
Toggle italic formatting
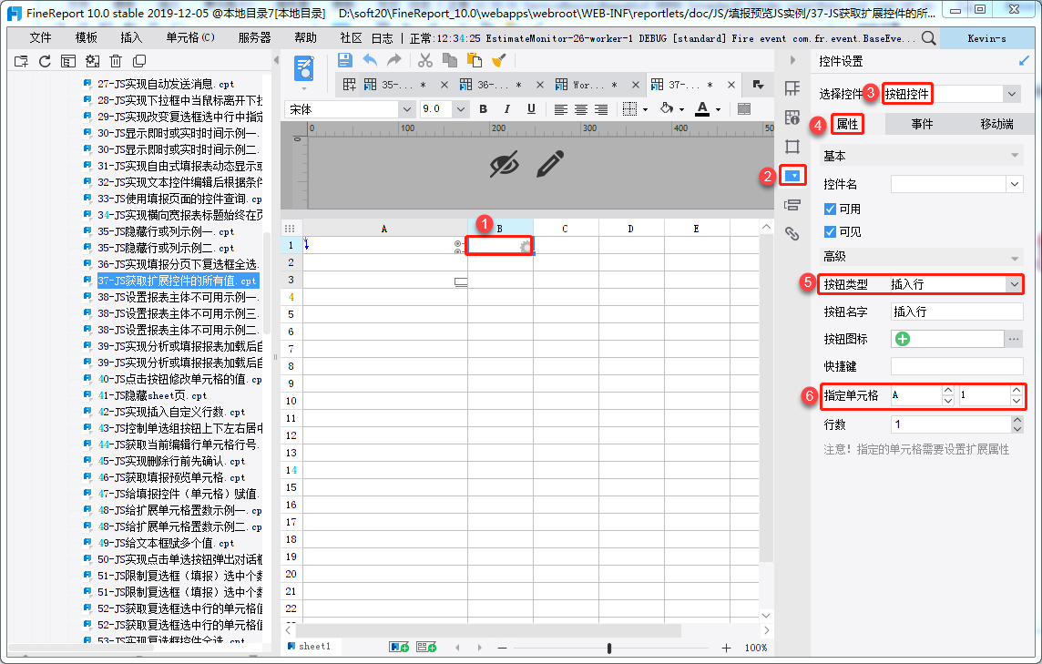click(507, 109)
